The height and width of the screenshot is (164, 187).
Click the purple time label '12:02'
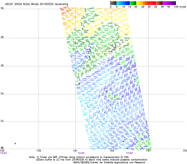click(4, 153)
